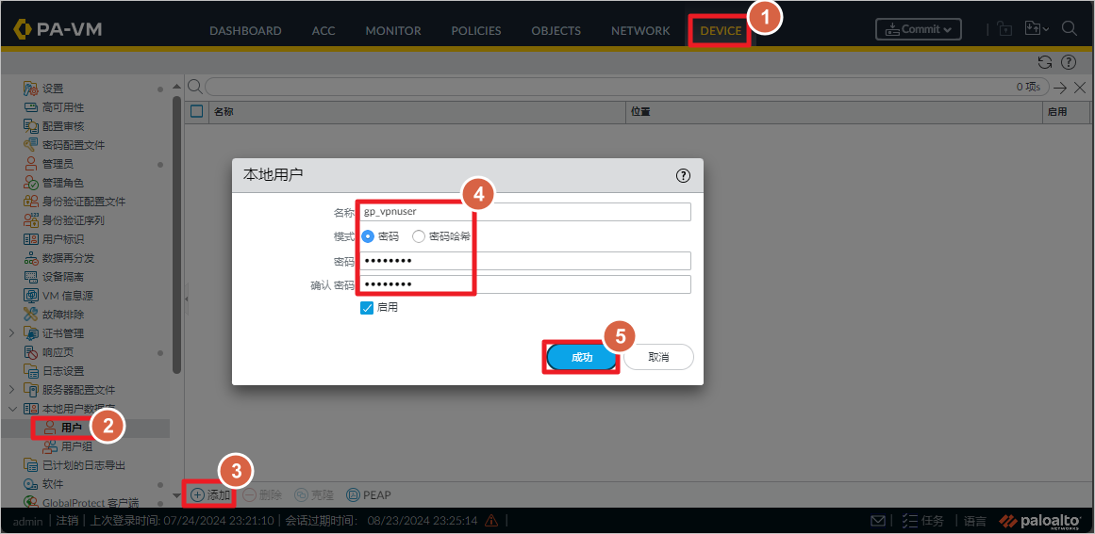Viewport: 1095px width, 534px height.
Task: Open 身份验证配置文件 item
Action: 84,202
